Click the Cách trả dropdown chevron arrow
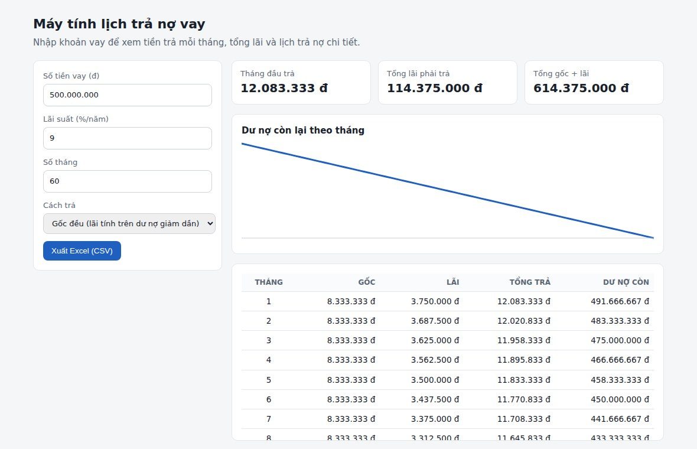Viewport: 697px width, 449px height. pyautogui.click(x=210, y=223)
